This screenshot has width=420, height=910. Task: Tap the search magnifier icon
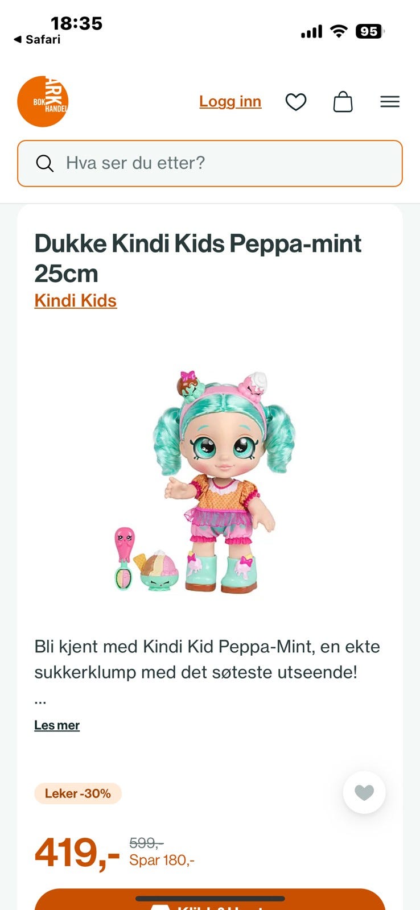[45, 163]
